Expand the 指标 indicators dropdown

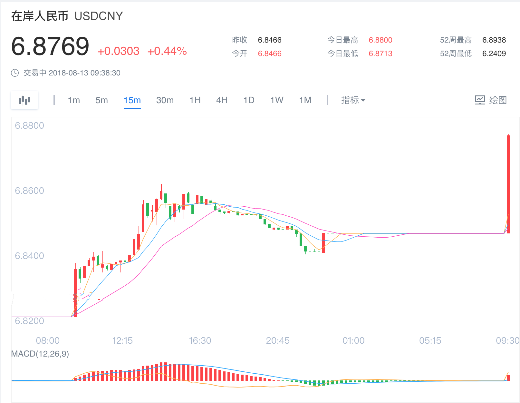coord(353,100)
